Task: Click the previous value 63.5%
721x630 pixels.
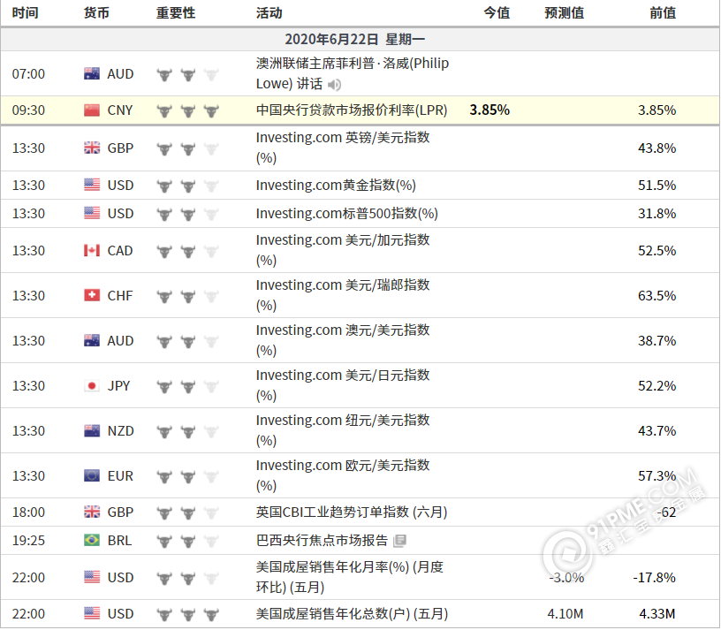Action: pyautogui.click(x=657, y=295)
